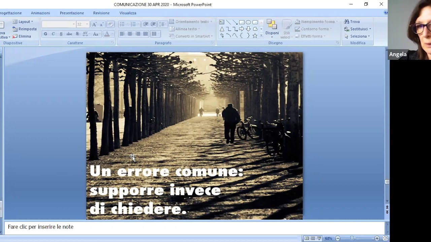Open the font size 32 combo box
The image size is (431, 242).
[x=82, y=24]
